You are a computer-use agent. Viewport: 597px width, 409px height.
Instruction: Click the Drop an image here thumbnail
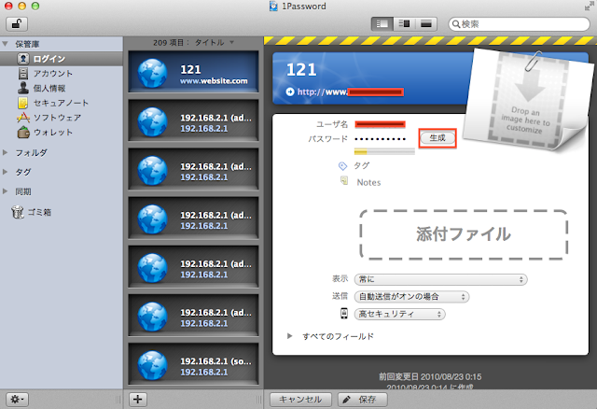click(x=528, y=102)
